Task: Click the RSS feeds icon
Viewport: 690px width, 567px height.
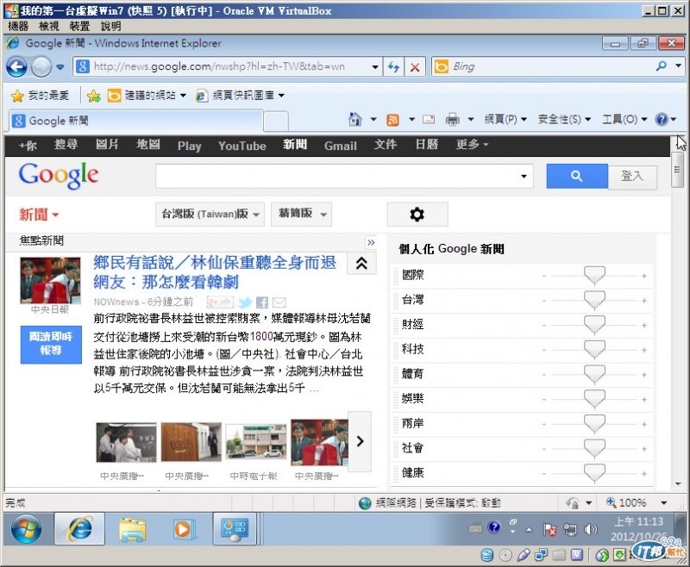Action: click(x=392, y=120)
